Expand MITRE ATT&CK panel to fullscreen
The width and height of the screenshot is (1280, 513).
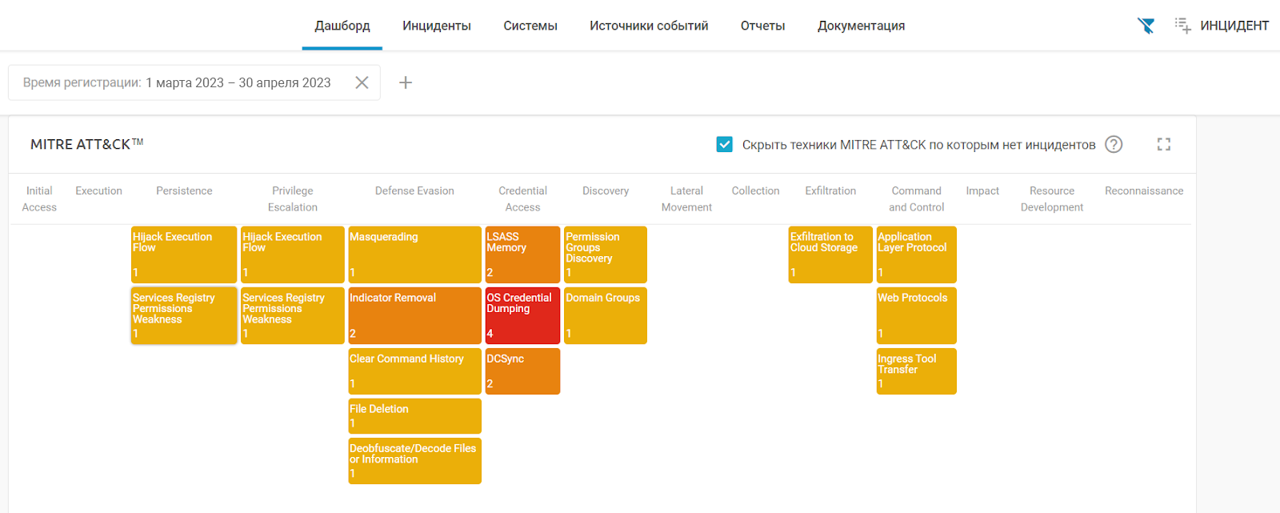pos(1163,144)
